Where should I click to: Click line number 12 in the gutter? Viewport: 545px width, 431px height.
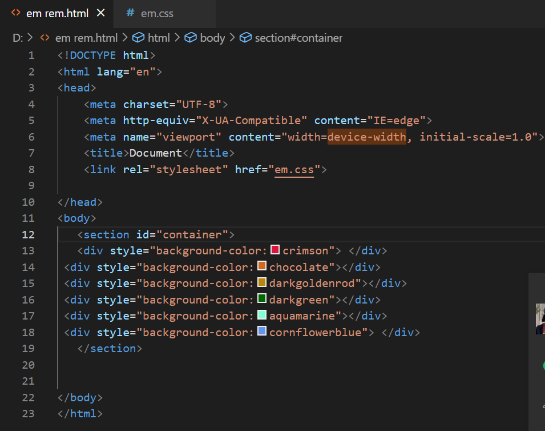pyautogui.click(x=27, y=234)
